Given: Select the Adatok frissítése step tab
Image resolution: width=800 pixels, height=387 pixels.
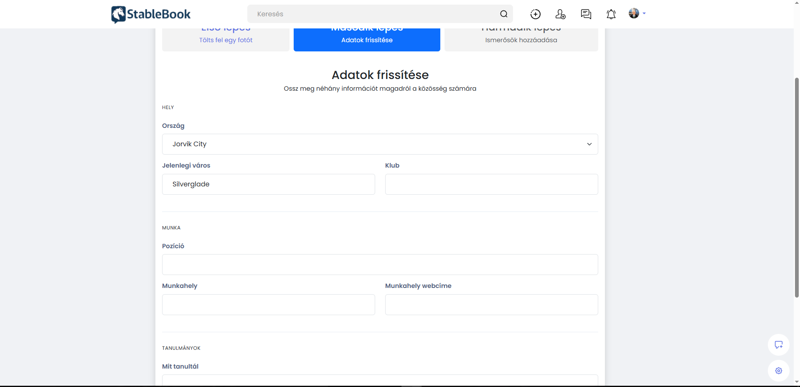Looking at the screenshot, I should pyautogui.click(x=367, y=40).
